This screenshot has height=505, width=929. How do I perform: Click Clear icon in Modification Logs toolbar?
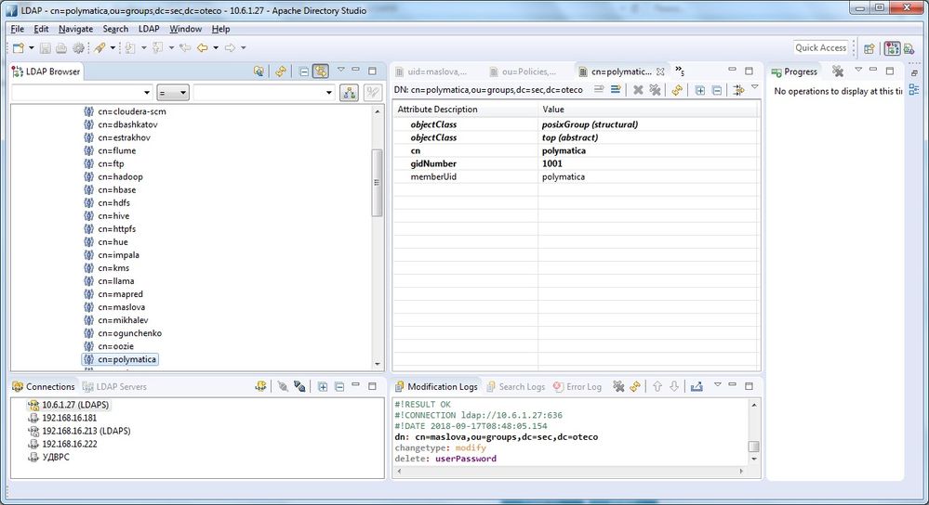[617, 386]
